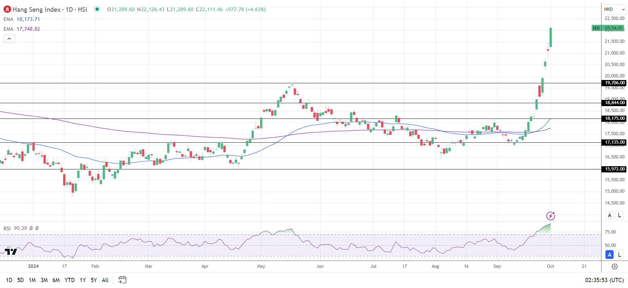The width and height of the screenshot is (628, 288).
Task: Select the 17,135.00 horizontal line label
Action: click(x=615, y=142)
